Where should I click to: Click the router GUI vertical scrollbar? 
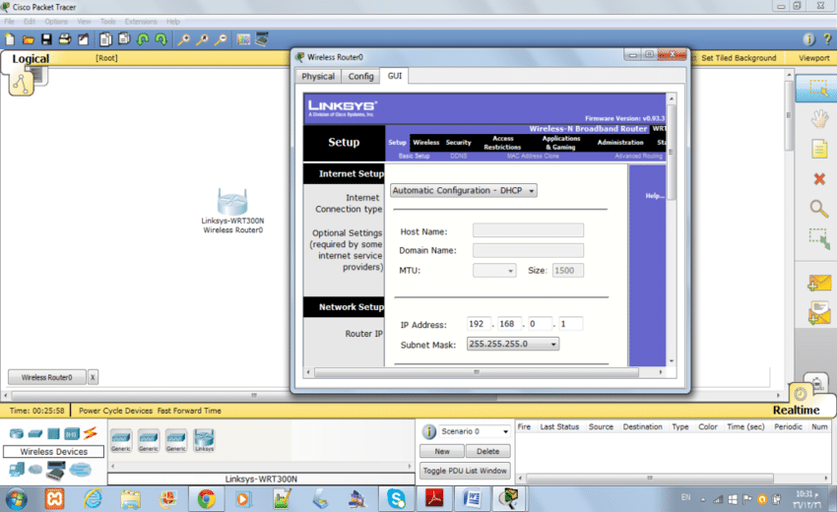[x=672, y=153]
